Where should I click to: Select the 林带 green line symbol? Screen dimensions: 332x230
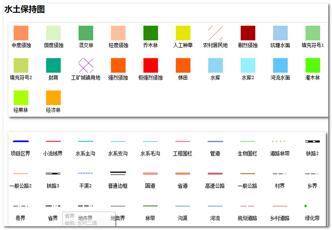150,206
